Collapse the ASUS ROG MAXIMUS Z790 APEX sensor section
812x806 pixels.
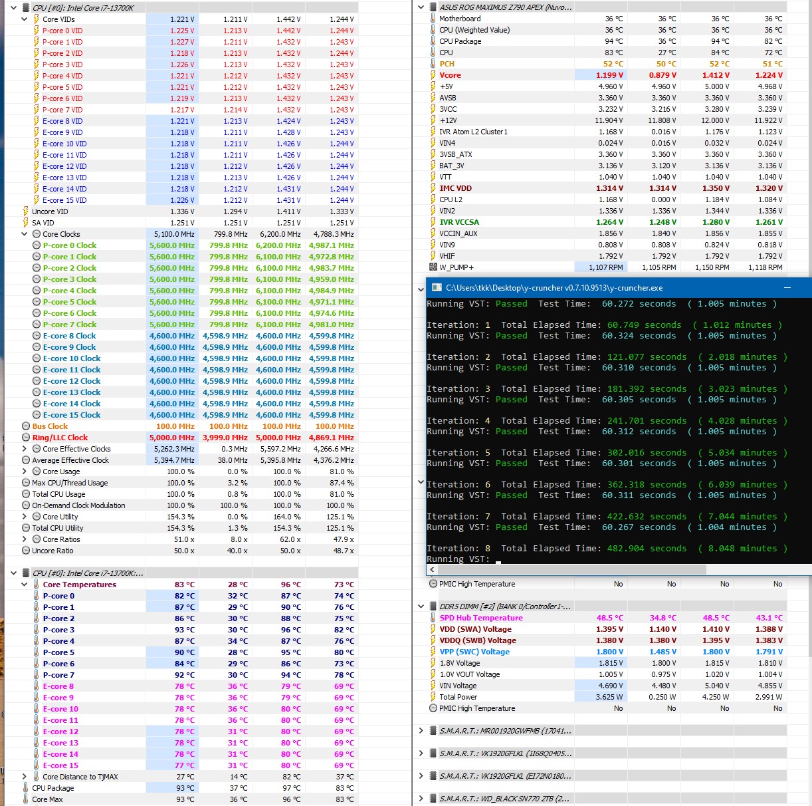421,7
